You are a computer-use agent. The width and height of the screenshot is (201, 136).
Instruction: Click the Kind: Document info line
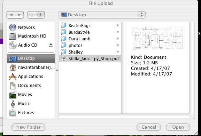tap(148, 57)
